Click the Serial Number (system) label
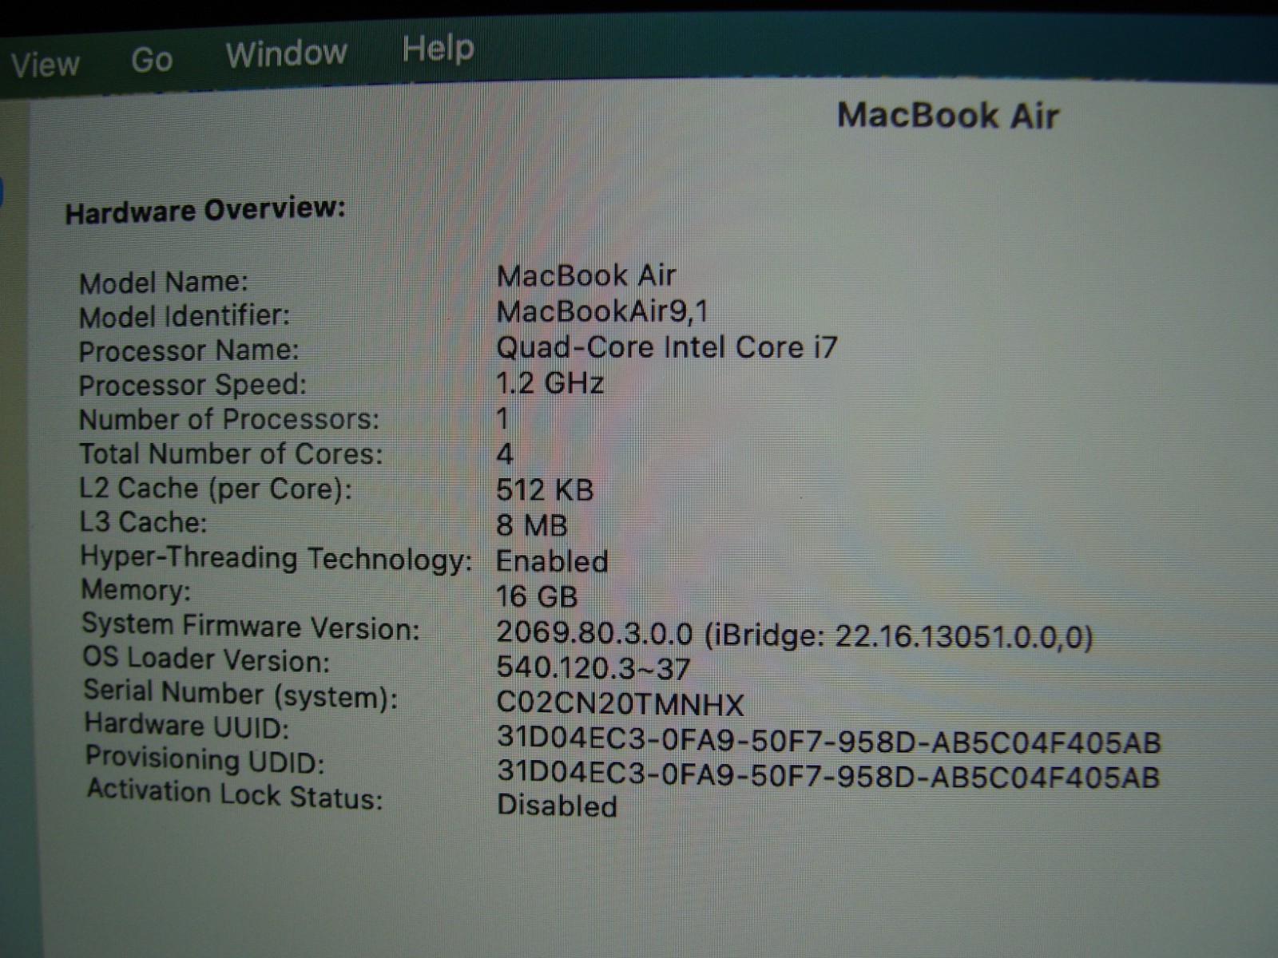Image resolution: width=1278 pixels, height=958 pixels. click(240, 695)
